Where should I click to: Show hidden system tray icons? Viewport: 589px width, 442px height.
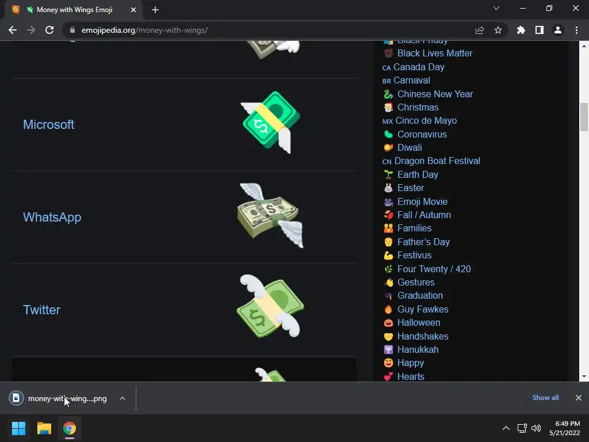[506, 428]
